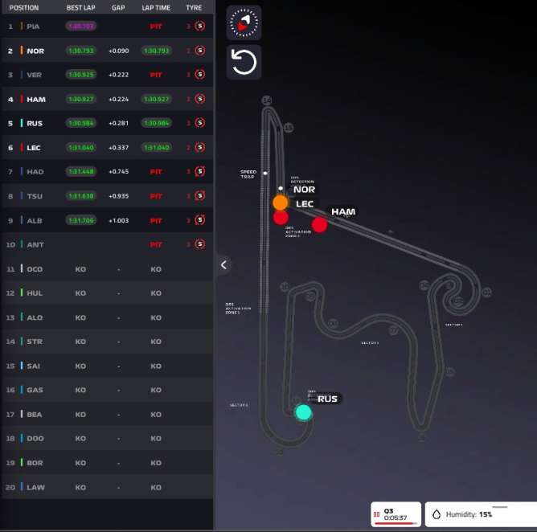The width and height of the screenshot is (537, 532).
Task: Select knocked-out driver SAI row
Action: pyautogui.click(x=107, y=366)
